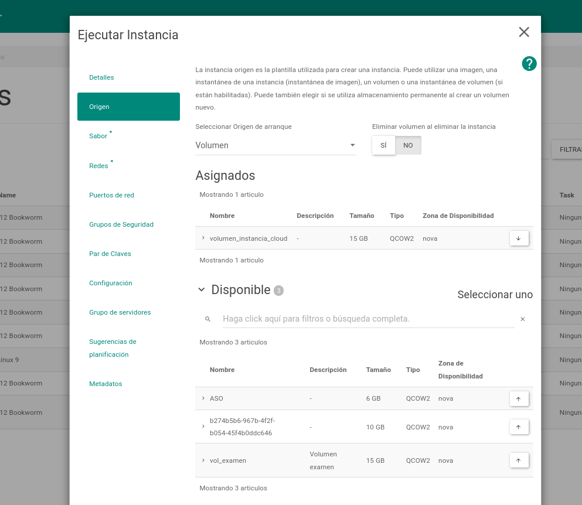This screenshot has width=582, height=505.
Task: Open the help question mark icon
Action: [x=529, y=63]
